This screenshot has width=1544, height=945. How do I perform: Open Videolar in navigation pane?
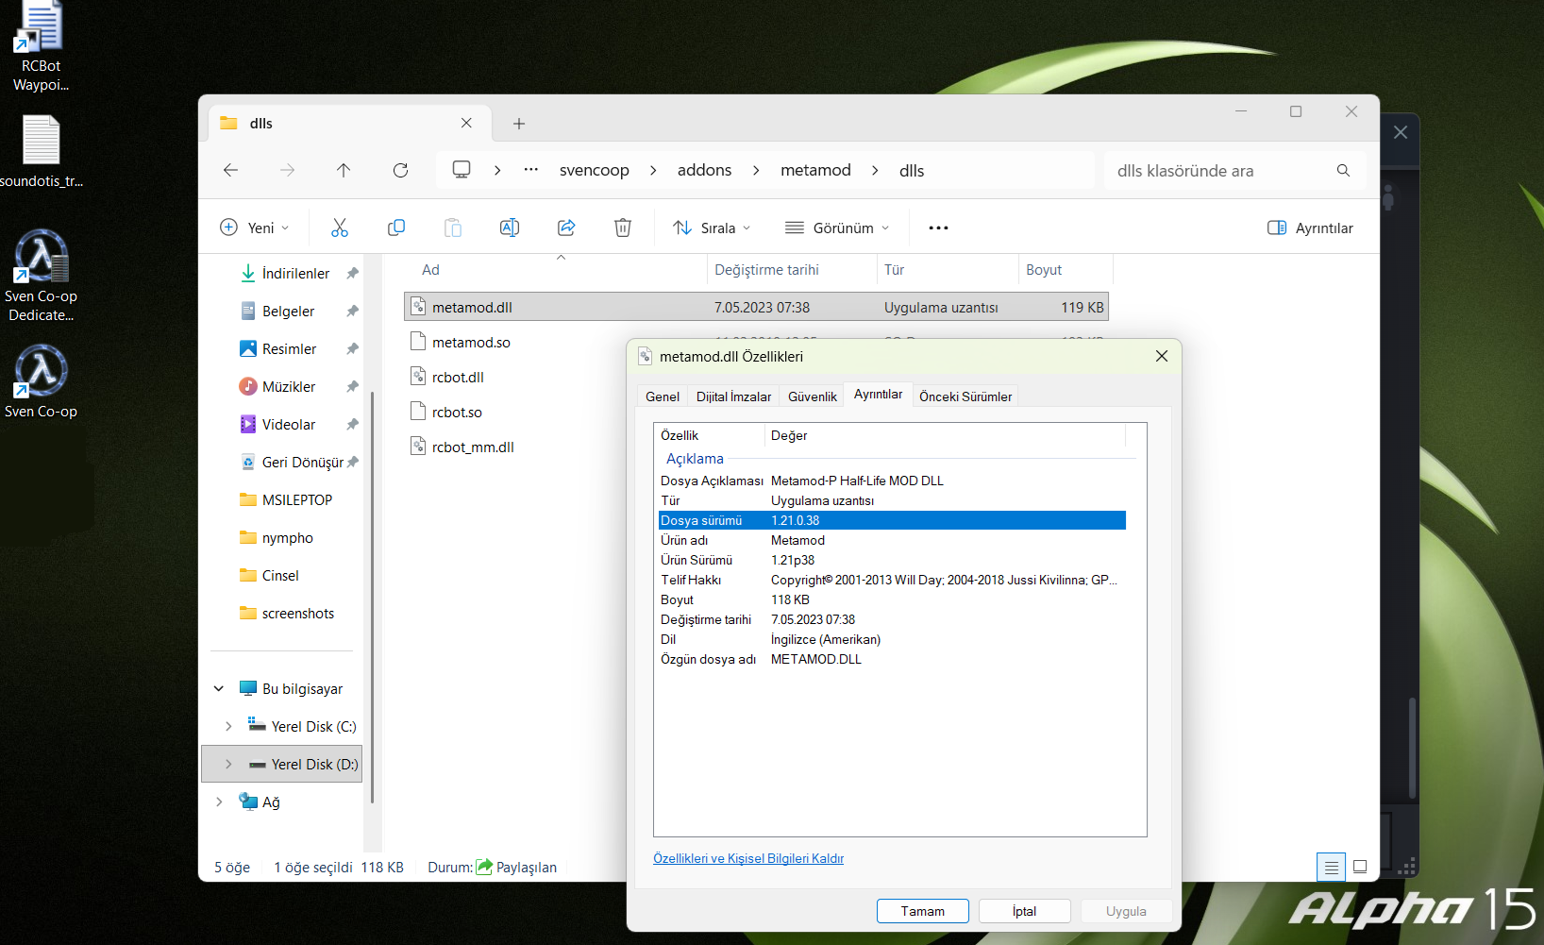pyautogui.click(x=287, y=424)
